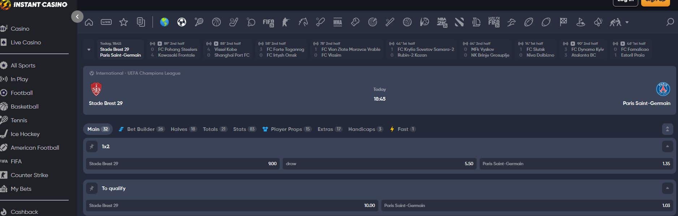The height and width of the screenshot is (216, 678).
Task: Pick Stade Brest 29 to qualify at 10.00
Action: pos(232,206)
